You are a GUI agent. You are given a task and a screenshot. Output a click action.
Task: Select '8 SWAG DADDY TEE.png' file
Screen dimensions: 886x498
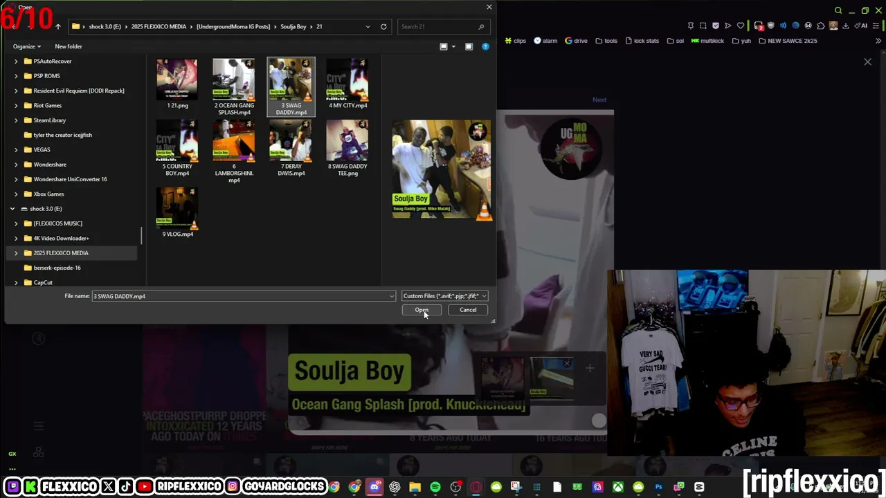coord(347,149)
